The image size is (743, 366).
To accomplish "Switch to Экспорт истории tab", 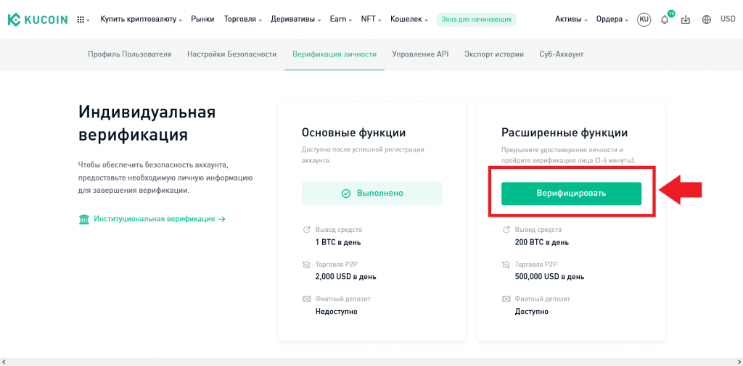I will (x=494, y=54).
